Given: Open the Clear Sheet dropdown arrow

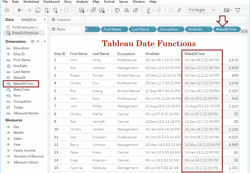Looking at the screenshot, I should pyautogui.click(x=108, y=10).
